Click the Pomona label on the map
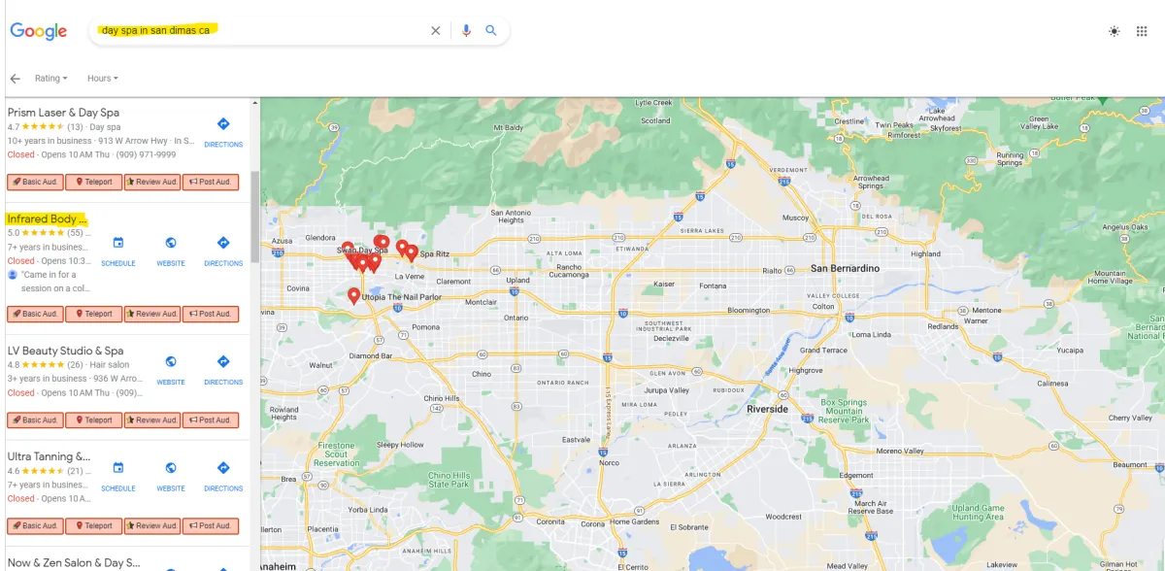This screenshot has width=1165, height=571. pyautogui.click(x=425, y=327)
